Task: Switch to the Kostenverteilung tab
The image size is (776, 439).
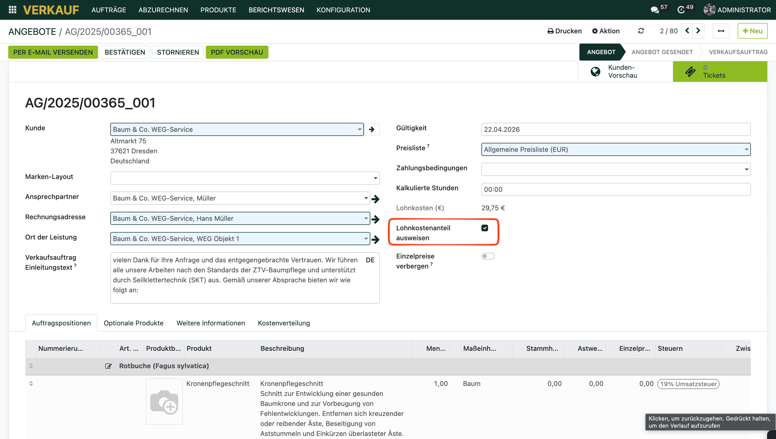Action: [x=284, y=323]
